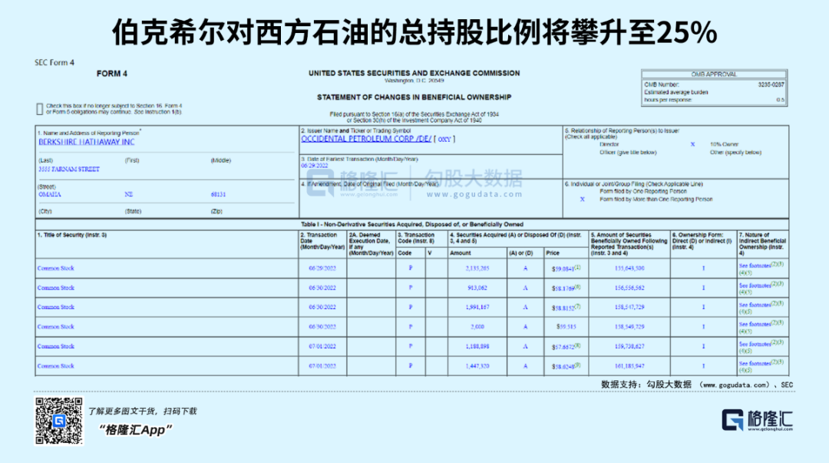Click the amount 1,991,167

[x=477, y=307]
